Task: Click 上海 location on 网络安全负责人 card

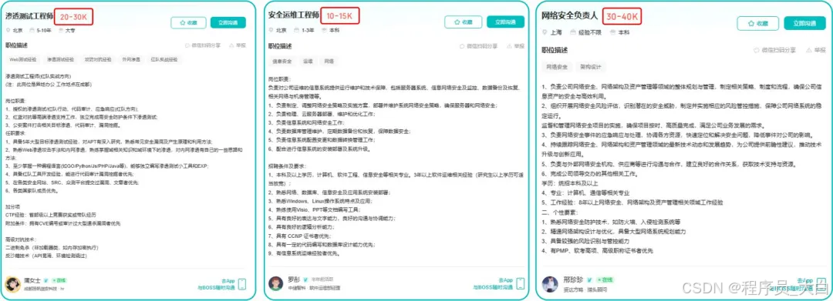Action: tap(552, 32)
